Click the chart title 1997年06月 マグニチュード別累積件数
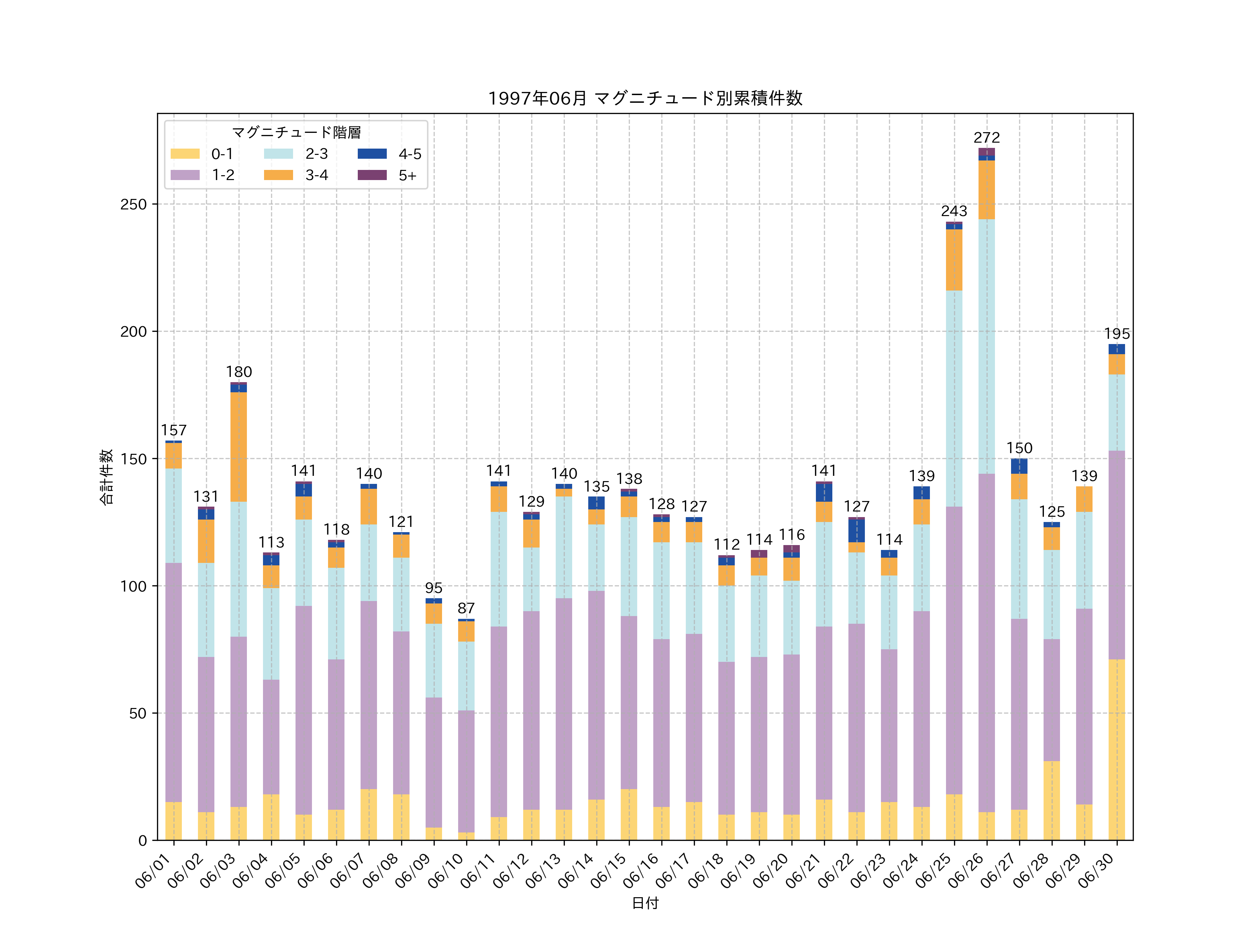 point(645,99)
